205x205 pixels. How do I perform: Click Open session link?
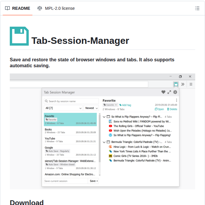pos(159,109)
